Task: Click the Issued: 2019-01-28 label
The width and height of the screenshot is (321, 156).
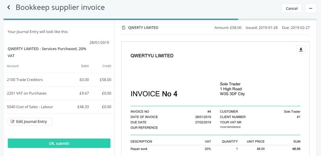Action: pos(262,28)
